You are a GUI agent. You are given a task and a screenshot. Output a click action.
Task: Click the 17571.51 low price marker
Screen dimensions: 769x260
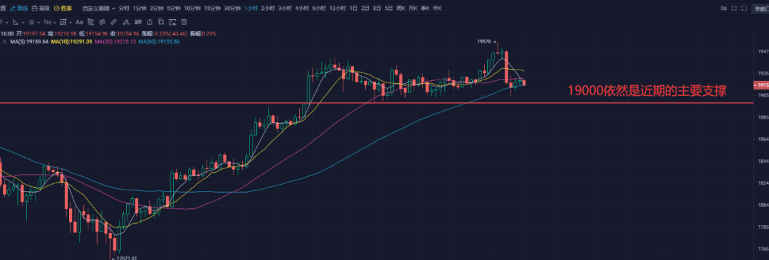[x=124, y=258]
